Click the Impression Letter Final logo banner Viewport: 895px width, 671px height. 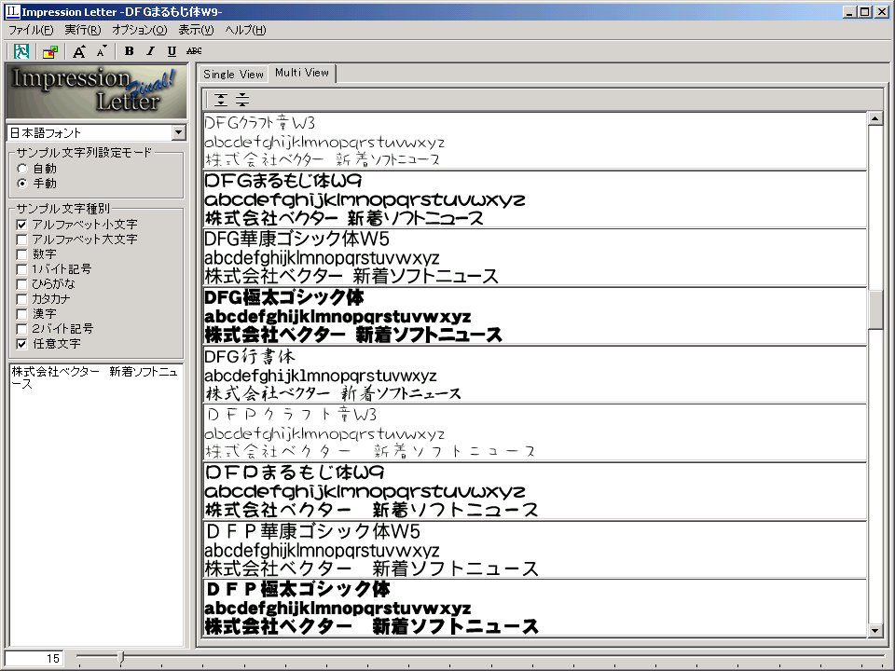[x=96, y=91]
